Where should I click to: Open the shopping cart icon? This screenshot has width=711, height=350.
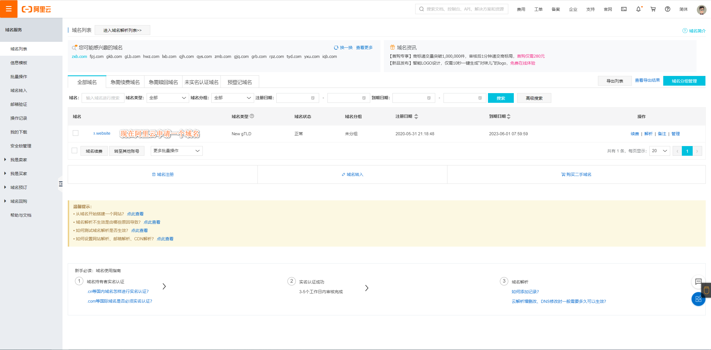pos(653,9)
